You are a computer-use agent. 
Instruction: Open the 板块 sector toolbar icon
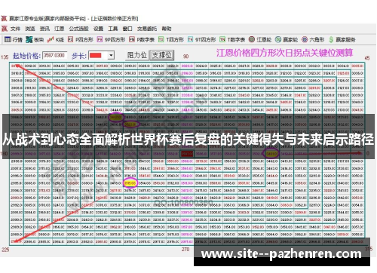29,39
